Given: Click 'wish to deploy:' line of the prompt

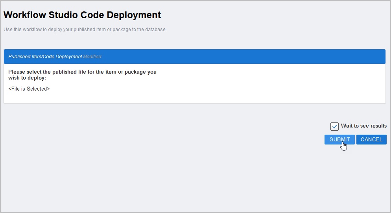Looking at the screenshot, I should [27, 78].
